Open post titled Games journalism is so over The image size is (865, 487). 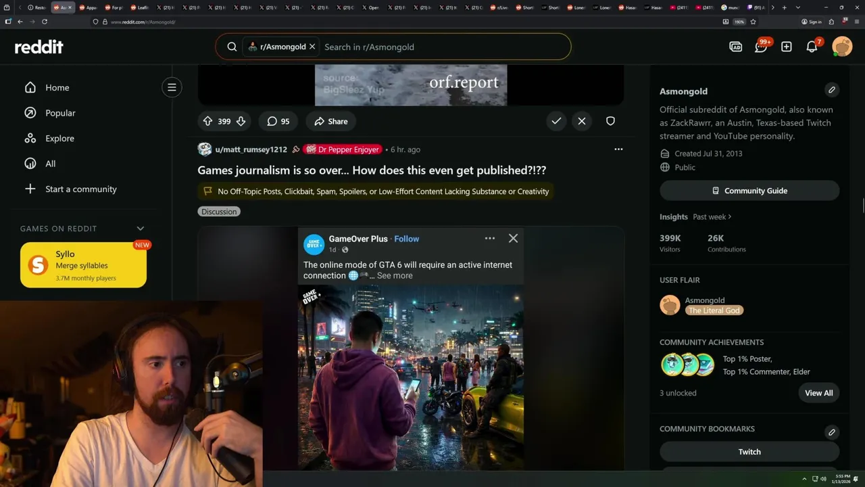pos(372,170)
